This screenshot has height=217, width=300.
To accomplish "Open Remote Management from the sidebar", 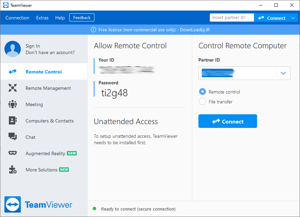I will coord(12,88).
